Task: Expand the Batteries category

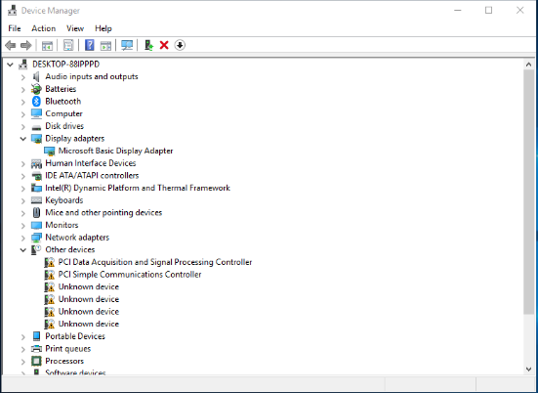Action: (x=23, y=89)
